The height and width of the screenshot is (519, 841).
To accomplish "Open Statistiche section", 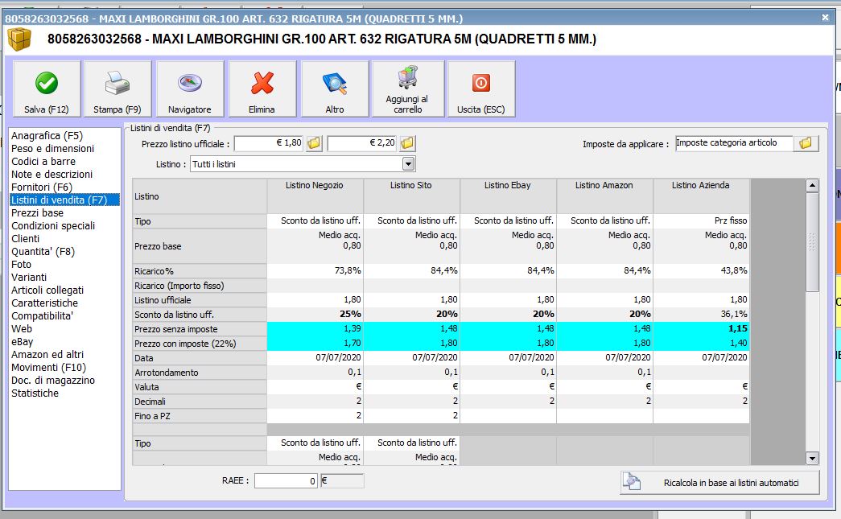I will (35, 393).
